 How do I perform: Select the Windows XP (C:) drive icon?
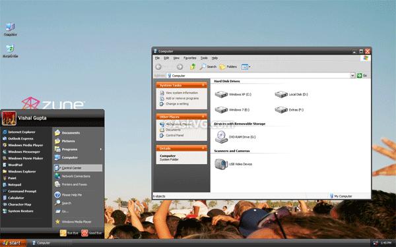point(222,94)
